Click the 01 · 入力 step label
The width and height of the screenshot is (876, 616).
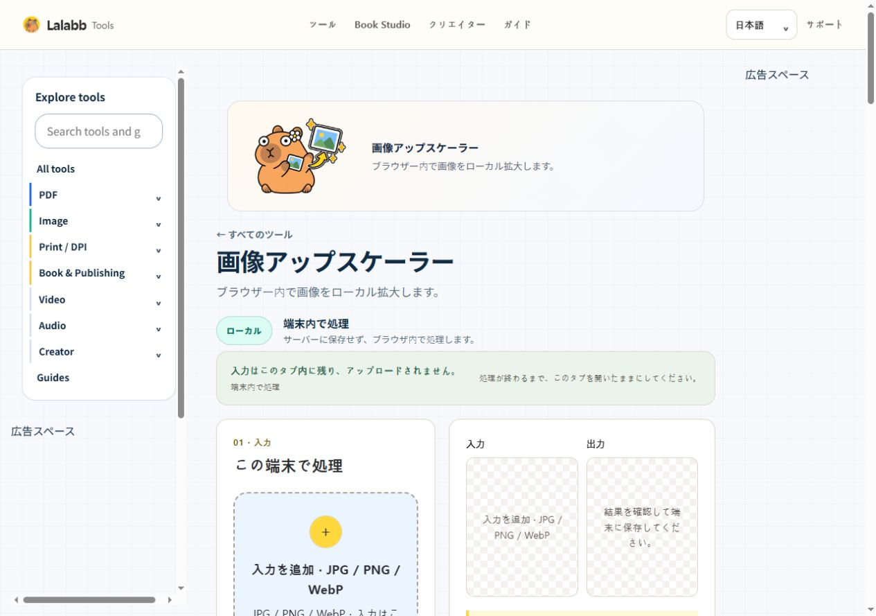(252, 442)
